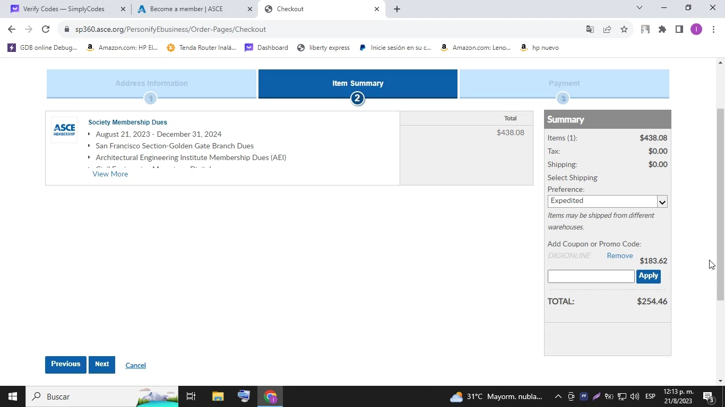The height and width of the screenshot is (407, 725).
Task: Open the pinned document app beside File Explorer
Action: coord(244,396)
